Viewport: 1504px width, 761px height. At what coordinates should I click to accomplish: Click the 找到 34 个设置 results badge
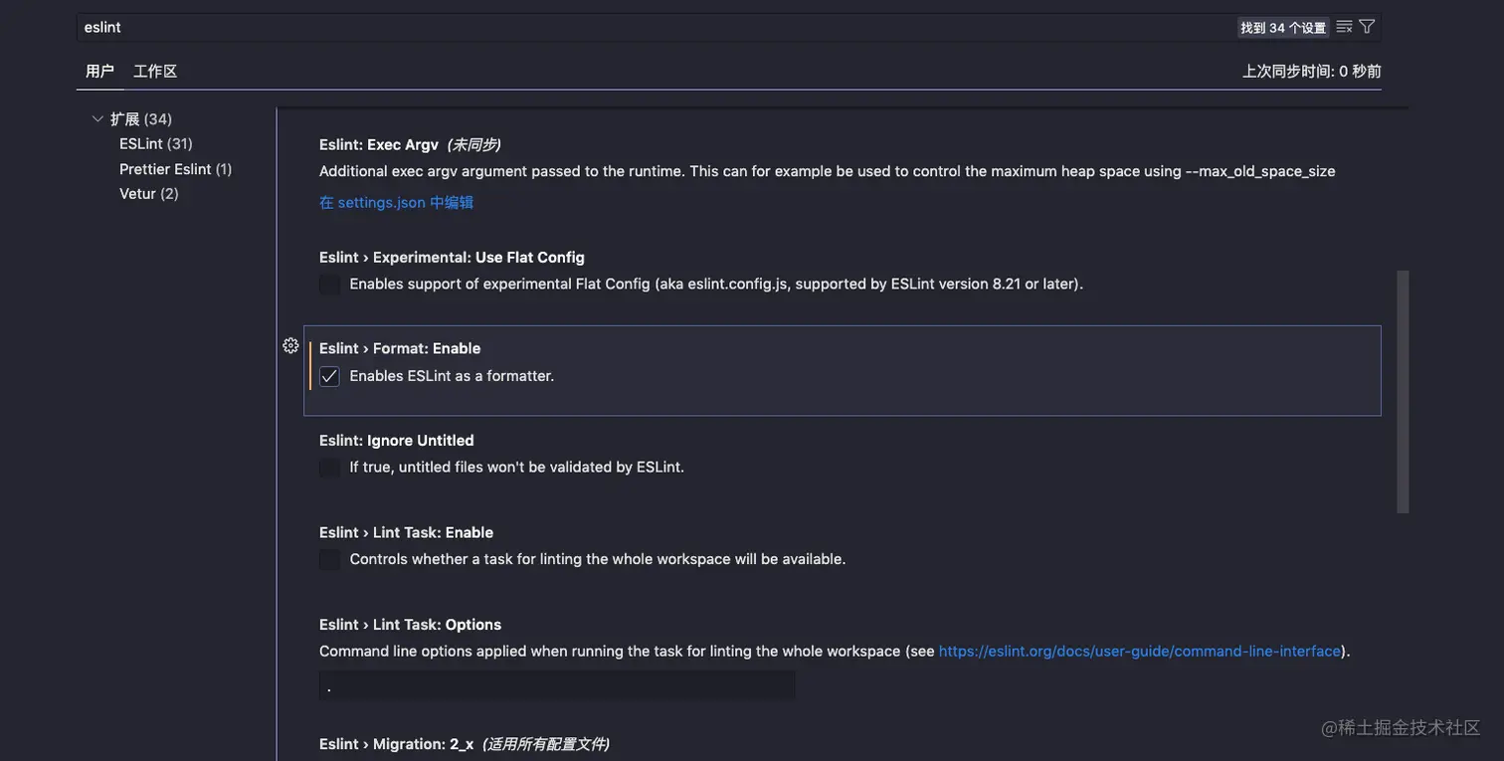(1283, 25)
